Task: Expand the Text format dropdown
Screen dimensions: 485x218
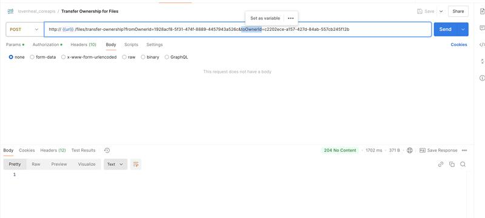Action: [115, 164]
